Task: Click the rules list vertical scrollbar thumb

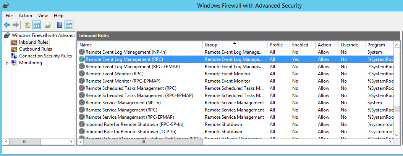Action: [x=397, y=109]
